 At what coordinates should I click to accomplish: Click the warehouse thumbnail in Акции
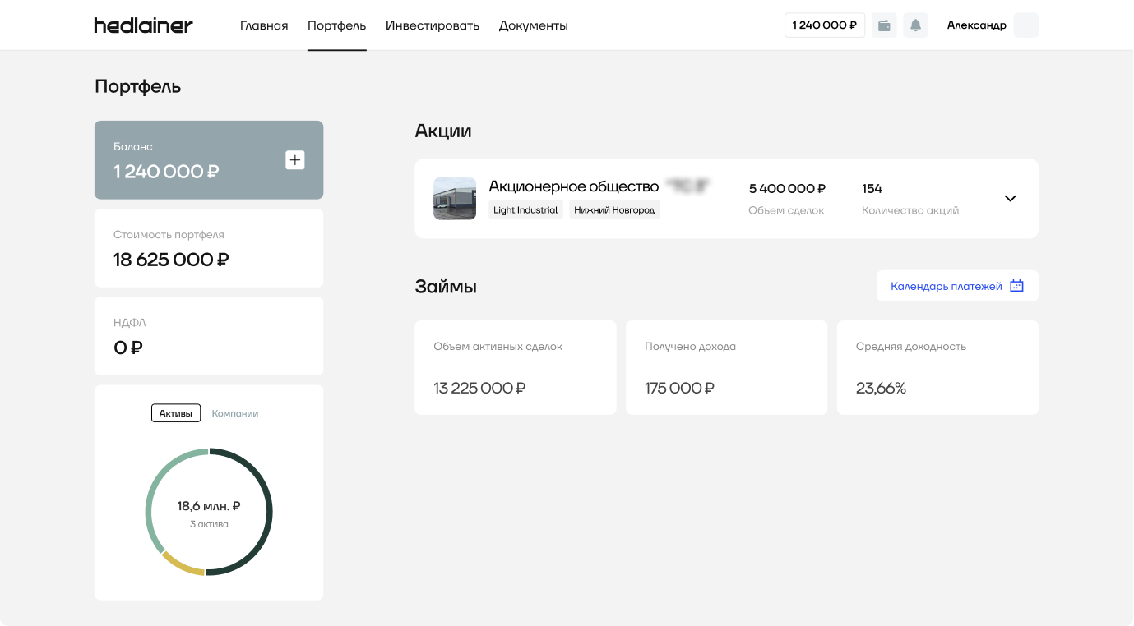455,199
